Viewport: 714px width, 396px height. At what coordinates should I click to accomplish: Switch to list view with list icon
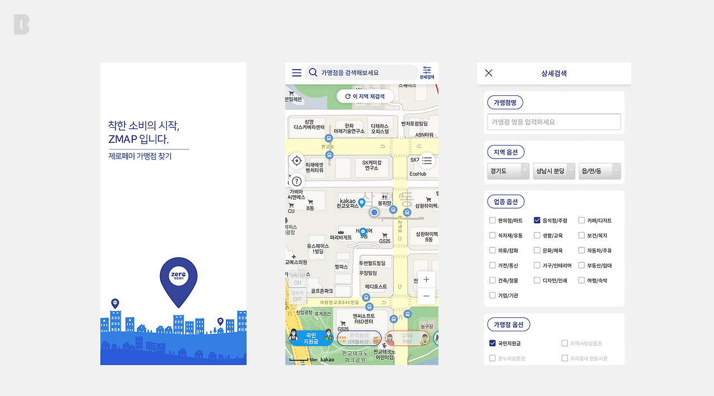[427, 161]
